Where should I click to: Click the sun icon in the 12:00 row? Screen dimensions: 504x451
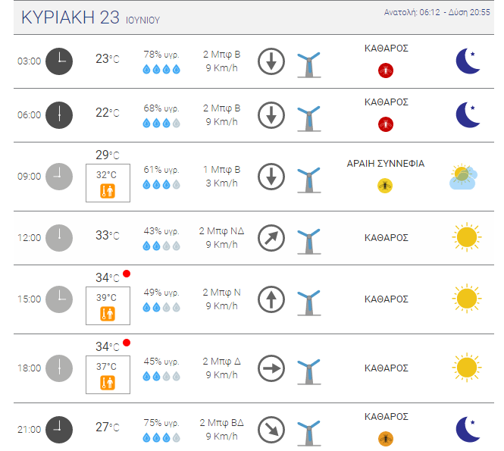[467, 237]
